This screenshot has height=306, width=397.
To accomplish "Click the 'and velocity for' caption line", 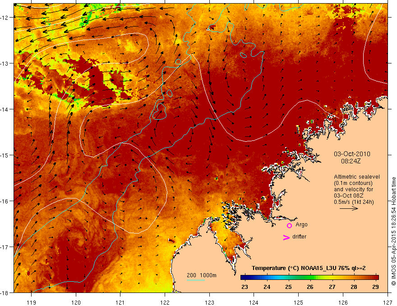I will click(x=353, y=189).
